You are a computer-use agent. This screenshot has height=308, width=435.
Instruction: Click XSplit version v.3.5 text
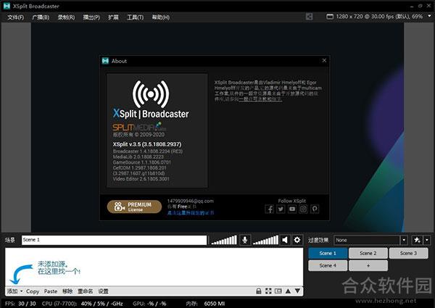pos(147,144)
